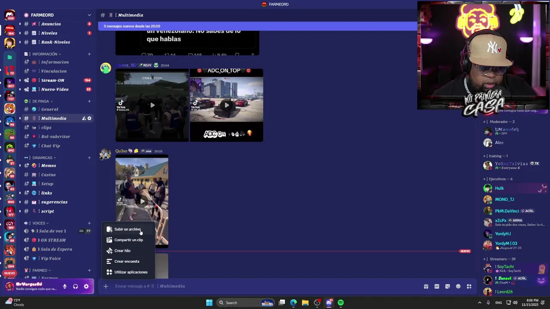The image size is (550, 309).
Task: Switch to the General channel
Action: [58, 109]
